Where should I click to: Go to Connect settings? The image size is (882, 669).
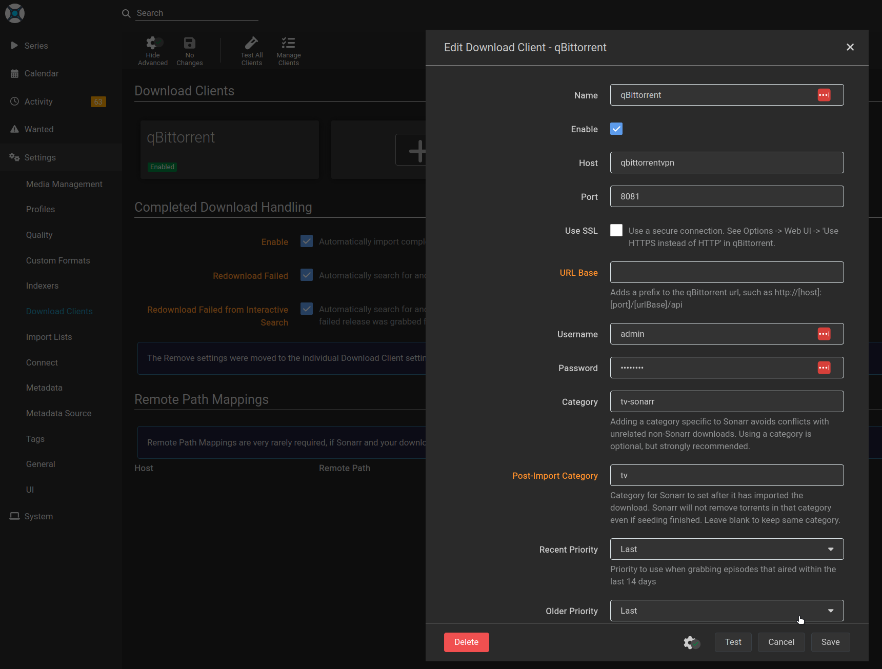[42, 362]
